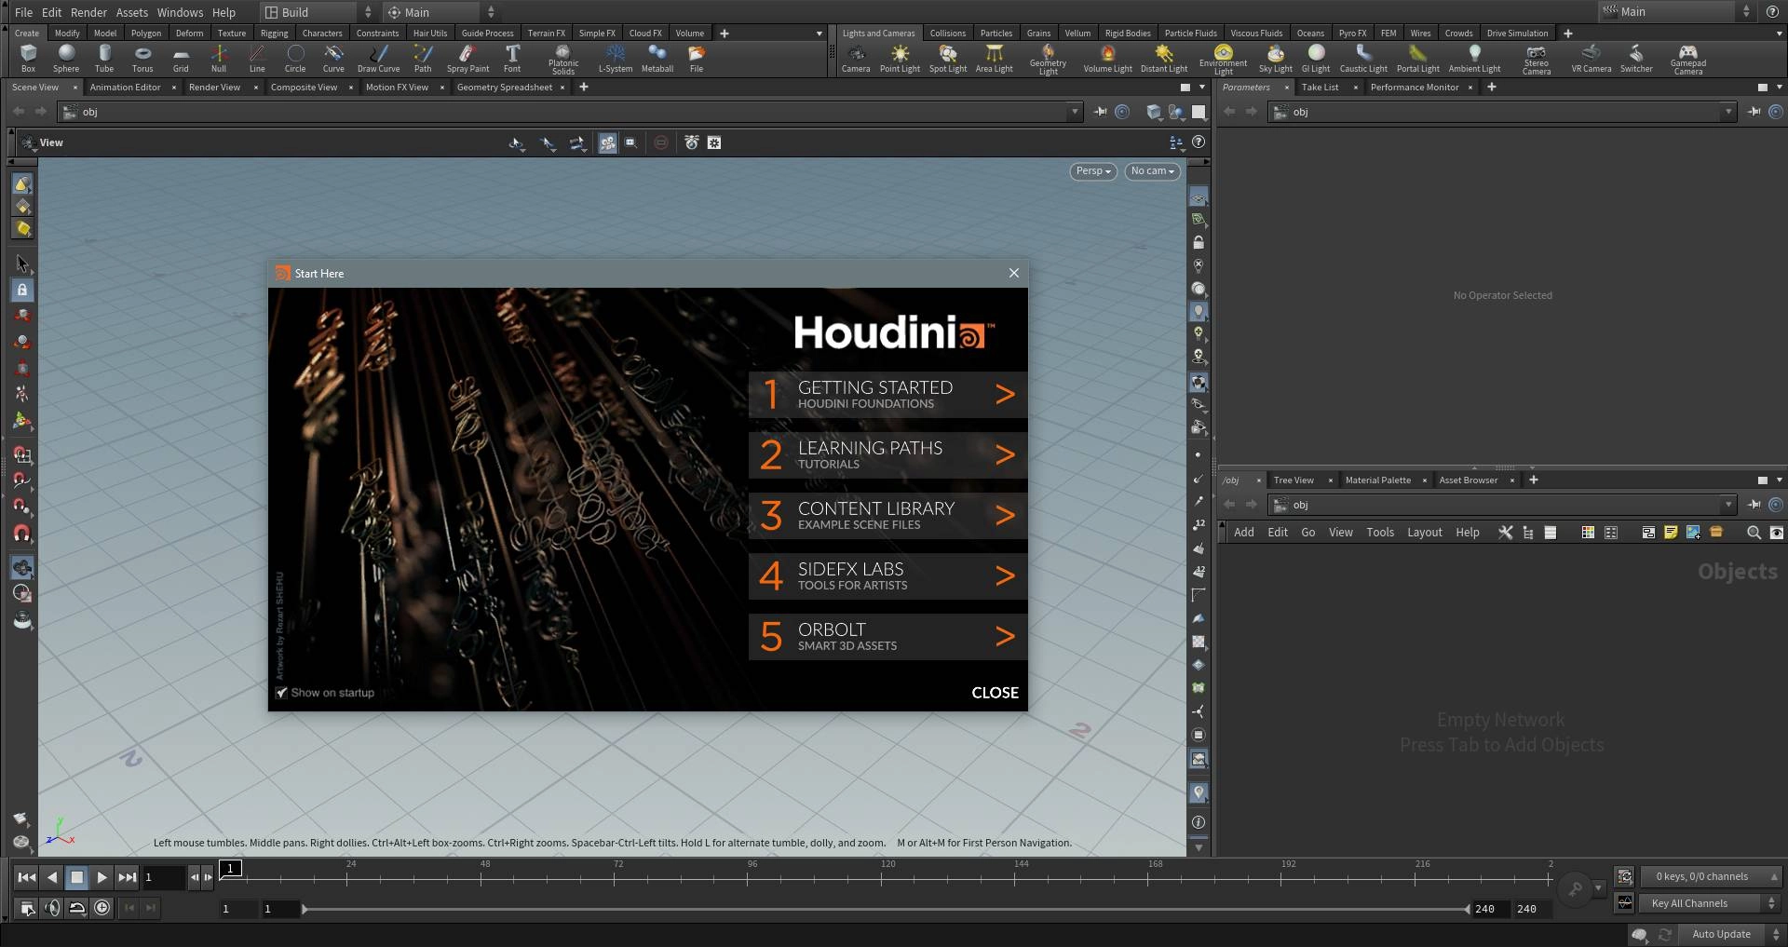Open Orbolt Smart 3D Assets
Viewport: 1788px width, 947px height.
[887, 637]
